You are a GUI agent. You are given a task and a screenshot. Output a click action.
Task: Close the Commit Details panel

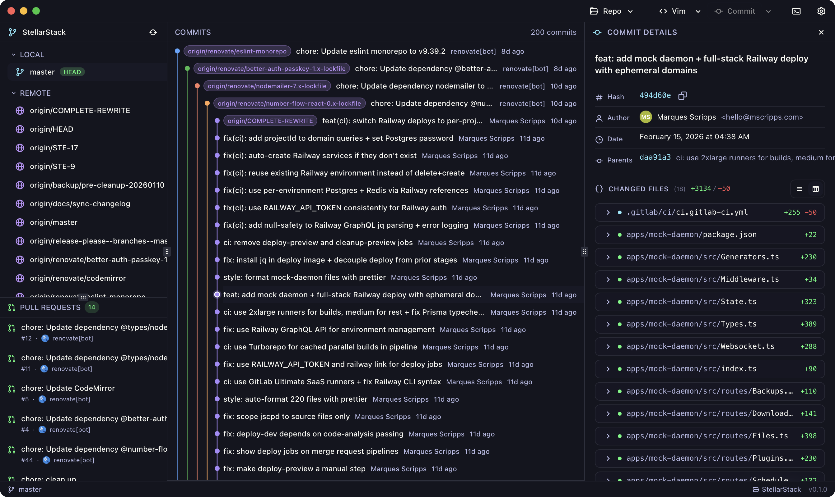click(821, 32)
